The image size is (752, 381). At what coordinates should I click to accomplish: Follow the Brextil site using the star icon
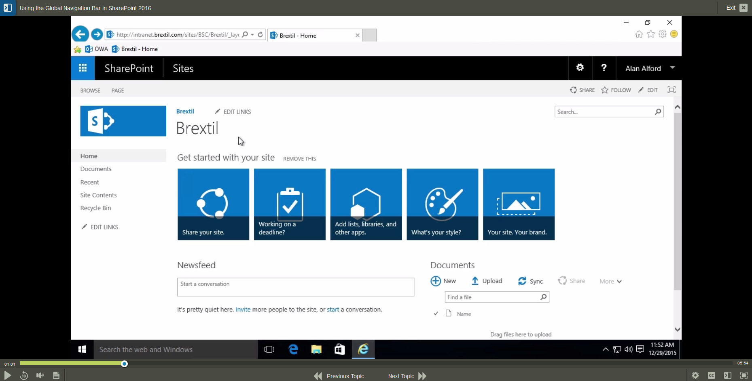point(605,90)
